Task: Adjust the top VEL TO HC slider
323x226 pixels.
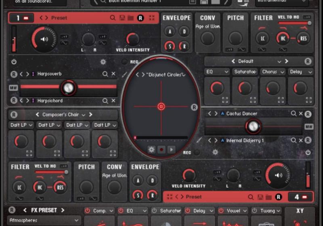Action: coord(294,23)
